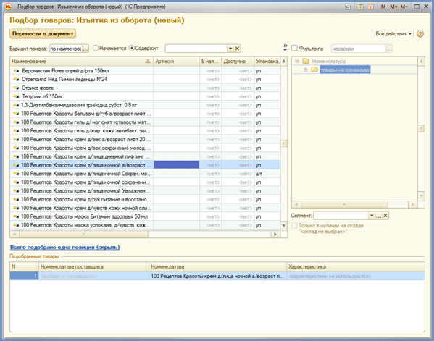
Task: Click ellipsis button next to Сегмент field
Action: click(x=378, y=216)
